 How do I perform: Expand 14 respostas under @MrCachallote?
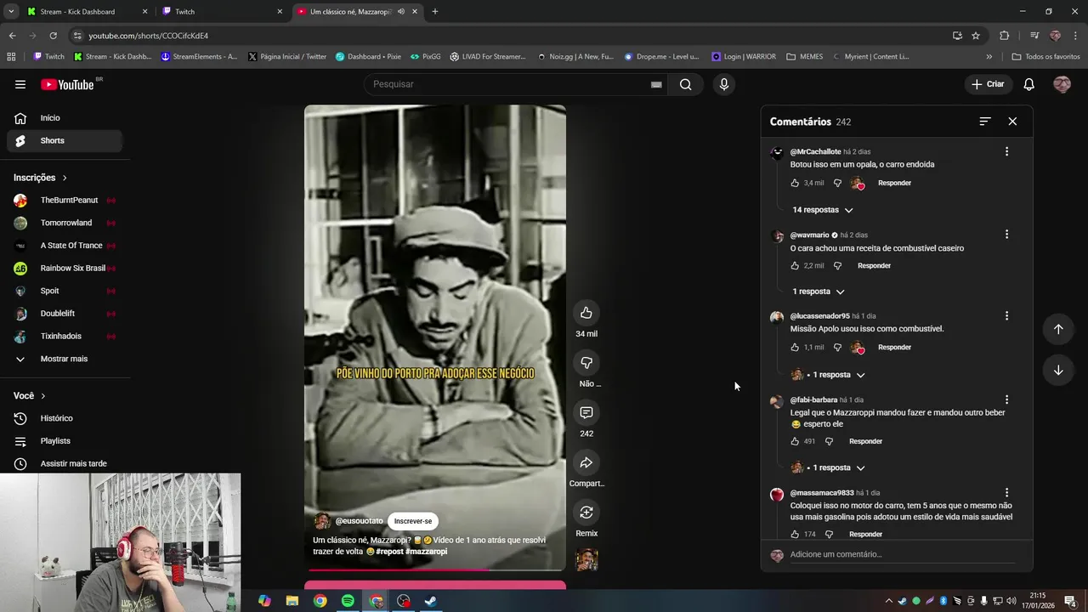[x=822, y=210]
